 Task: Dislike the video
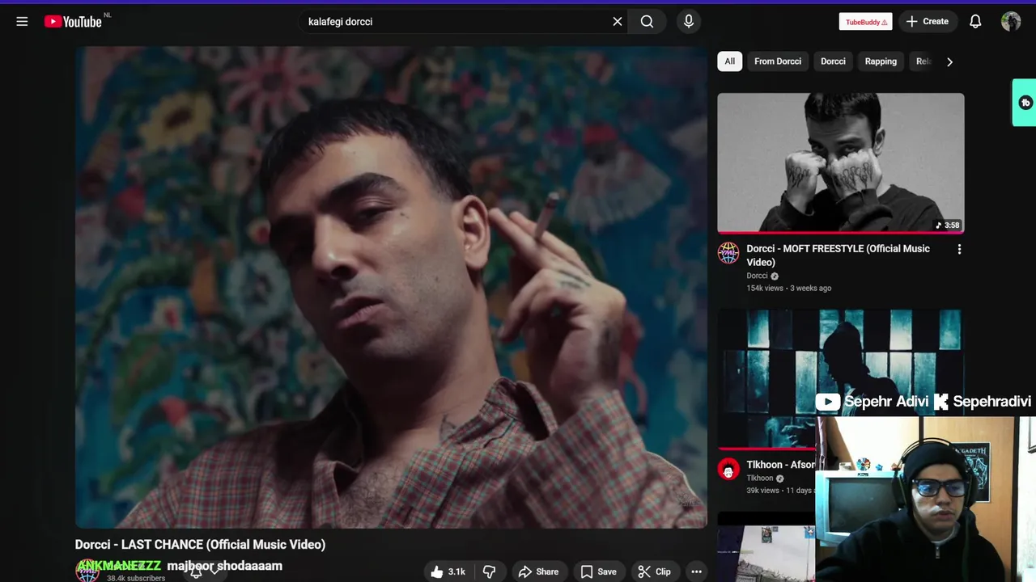(489, 571)
